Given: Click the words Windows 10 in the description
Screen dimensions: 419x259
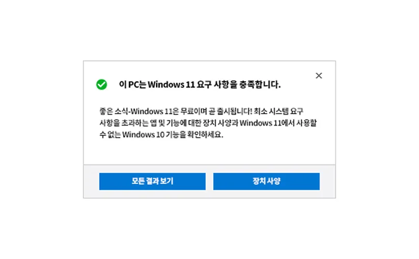Looking at the screenshot, I should [x=143, y=134].
